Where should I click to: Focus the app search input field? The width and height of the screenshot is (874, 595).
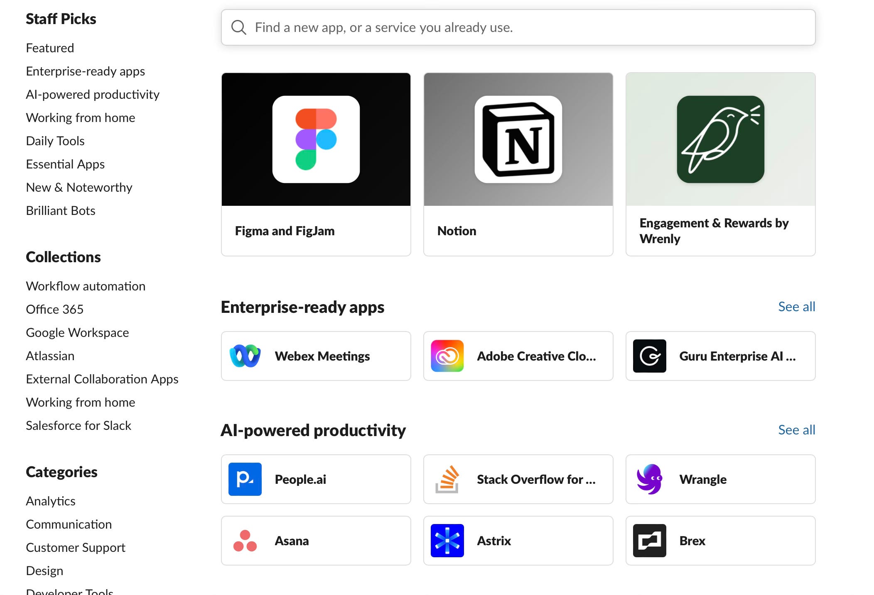pos(518,27)
